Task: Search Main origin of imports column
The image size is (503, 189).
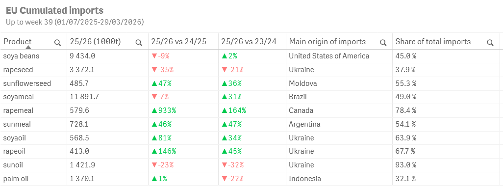Action: pos(383,42)
